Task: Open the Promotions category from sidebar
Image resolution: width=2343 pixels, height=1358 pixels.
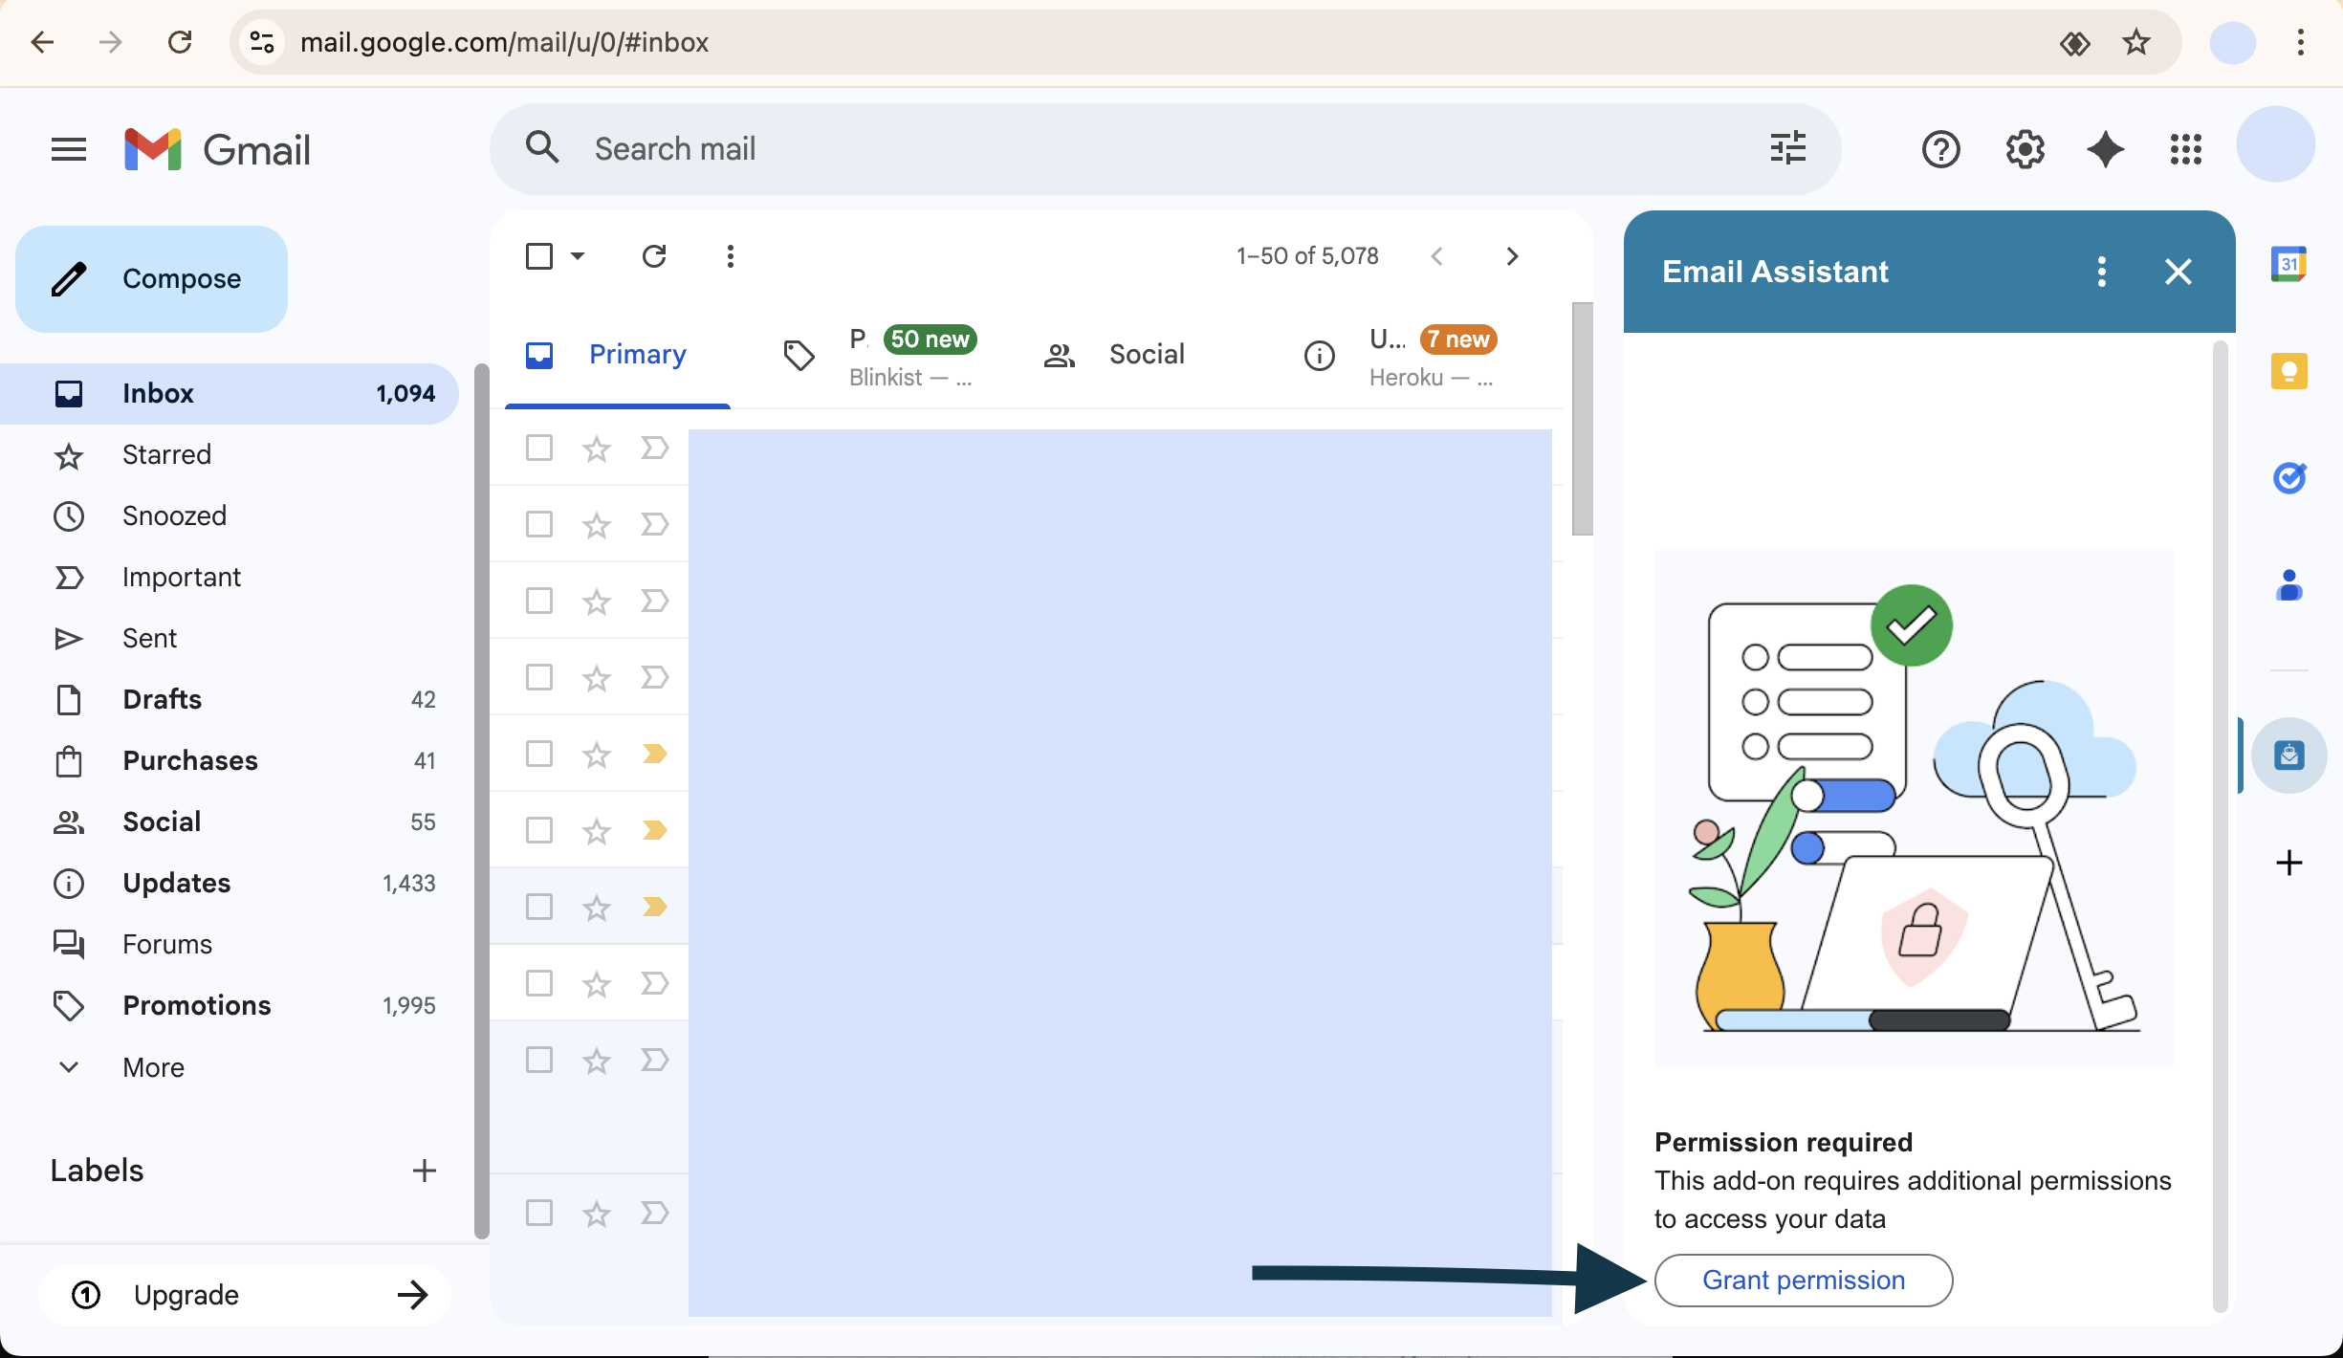Action: tap(196, 1005)
